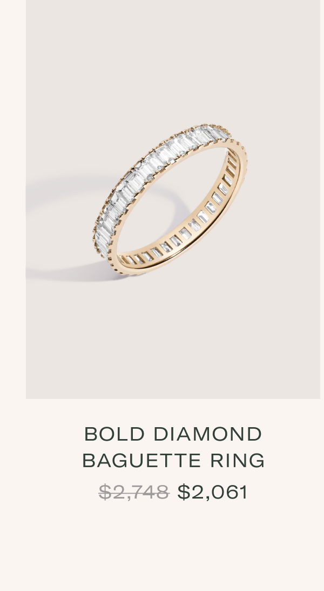The height and width of the screenshot is (591, 324).
Task: Select the word DIAMOND in the product title
Action: 208,434
